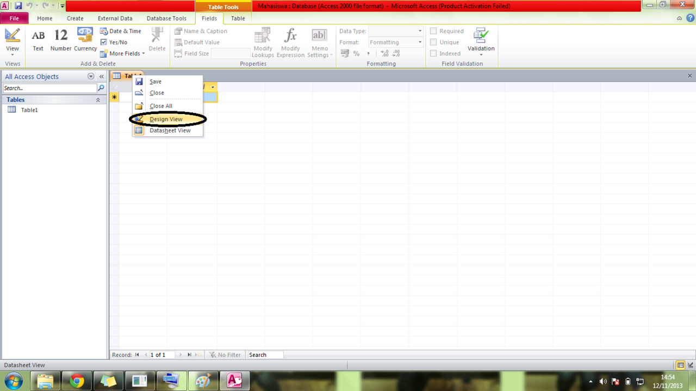Apply Percent format

(357, 54)
